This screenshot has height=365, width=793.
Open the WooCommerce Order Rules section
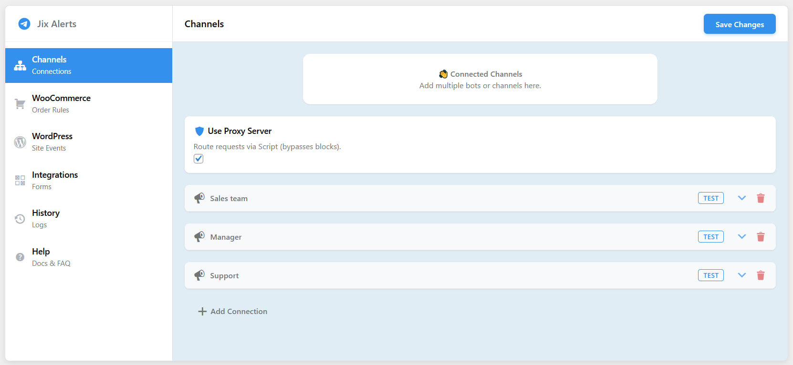tap(89, 104)
